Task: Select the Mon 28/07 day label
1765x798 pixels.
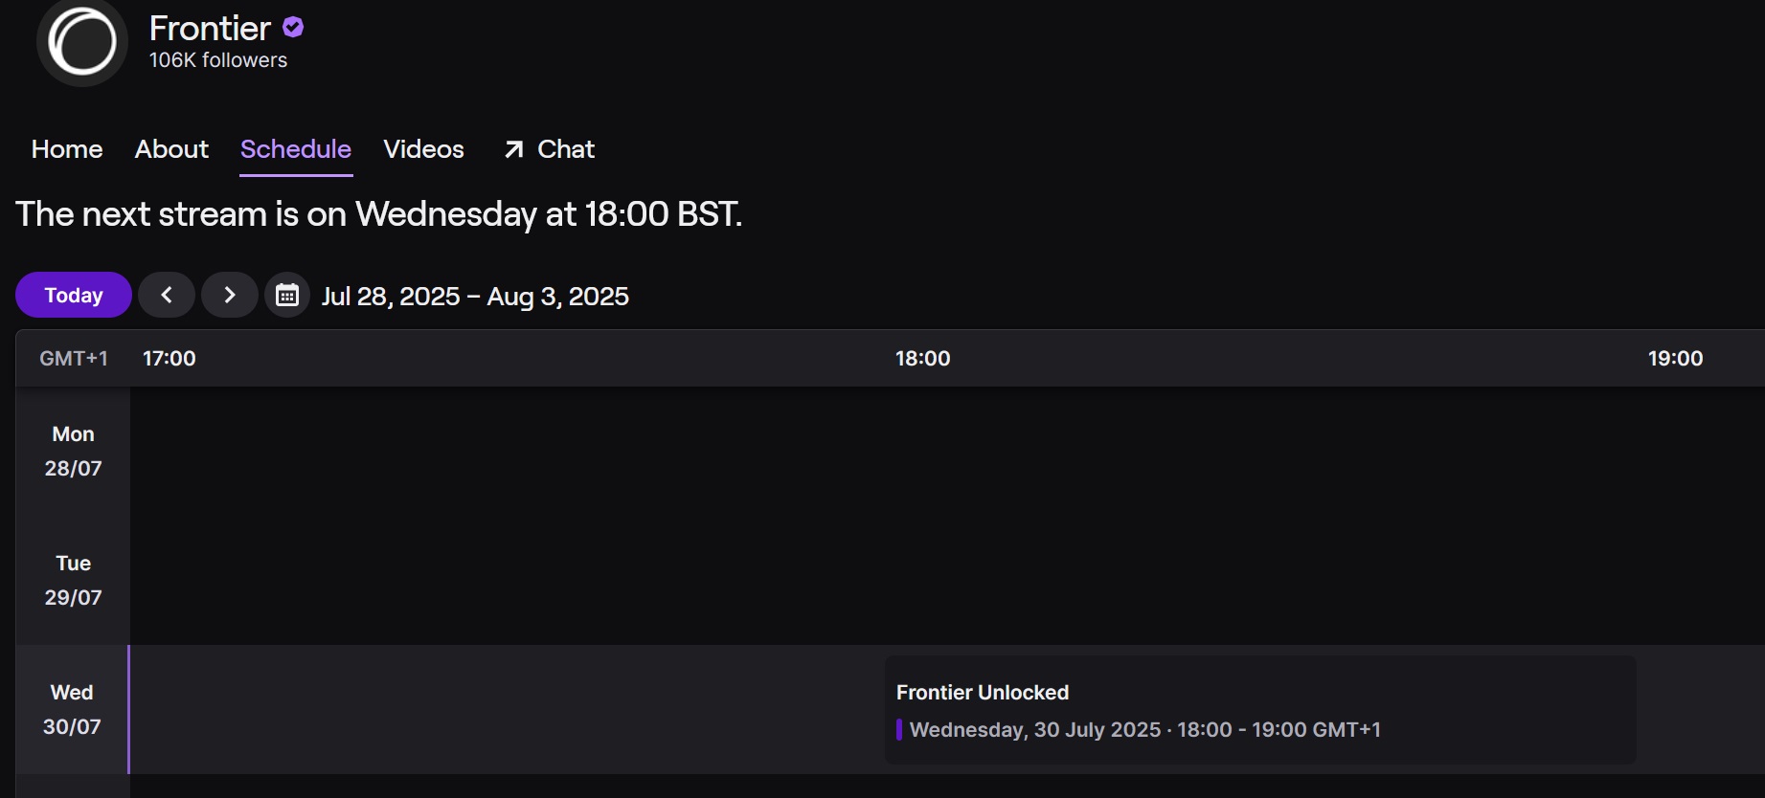Action: [73, 451]
